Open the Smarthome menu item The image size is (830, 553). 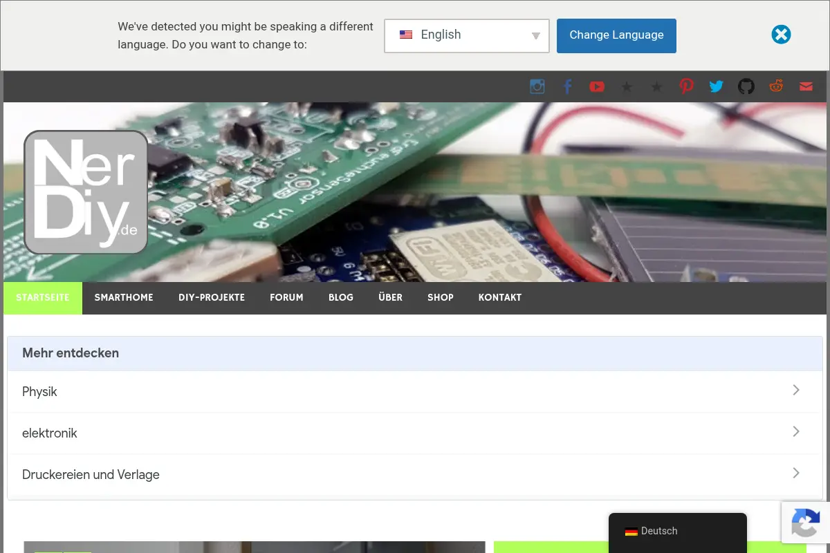[124, 298]
